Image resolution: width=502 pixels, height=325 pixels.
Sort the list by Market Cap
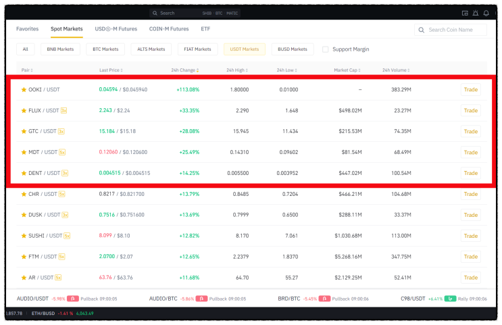click(x=347, y=70)
